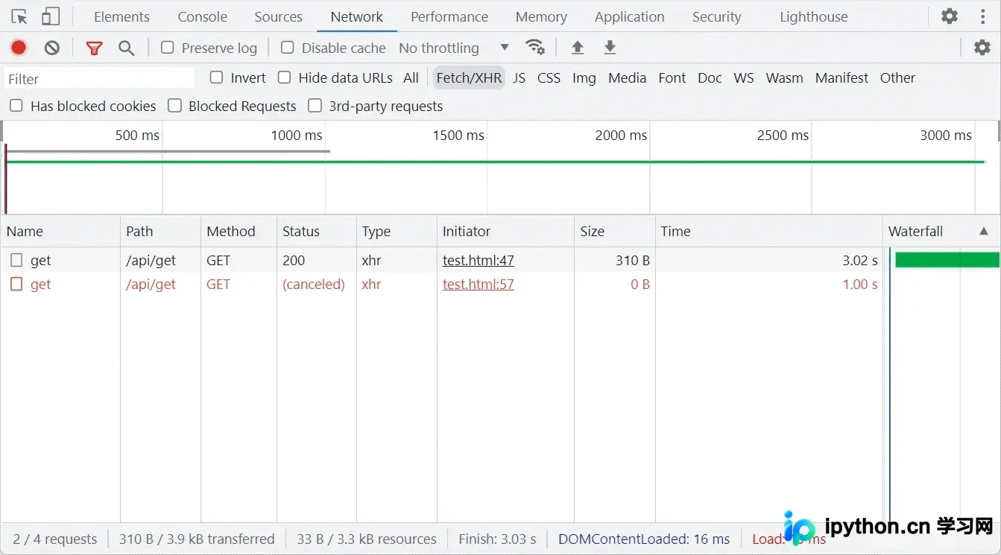Viewport: 1001px width, 555px height.
Task: Clear the network log
Action: tap(51, 48)
